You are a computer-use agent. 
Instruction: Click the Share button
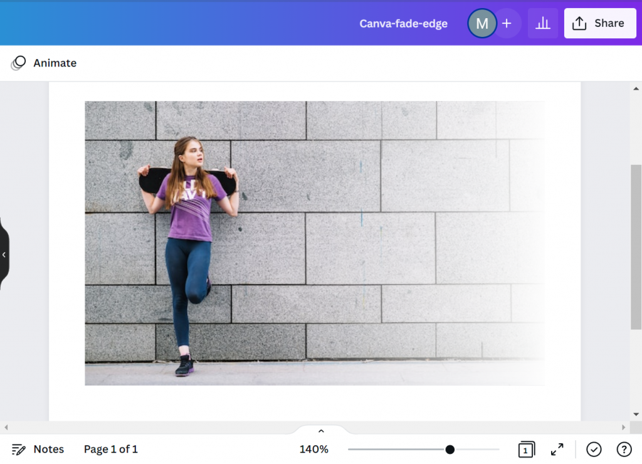[x=599, y=23]
